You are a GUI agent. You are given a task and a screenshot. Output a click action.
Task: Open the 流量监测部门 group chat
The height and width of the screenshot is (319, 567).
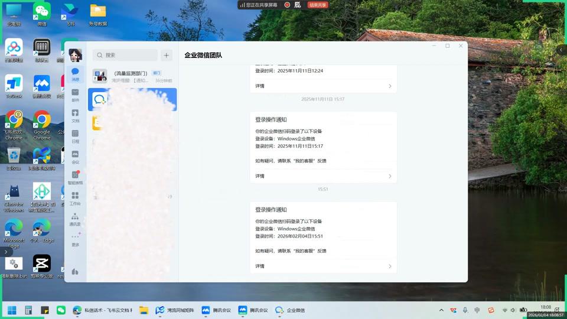[132, 76]
